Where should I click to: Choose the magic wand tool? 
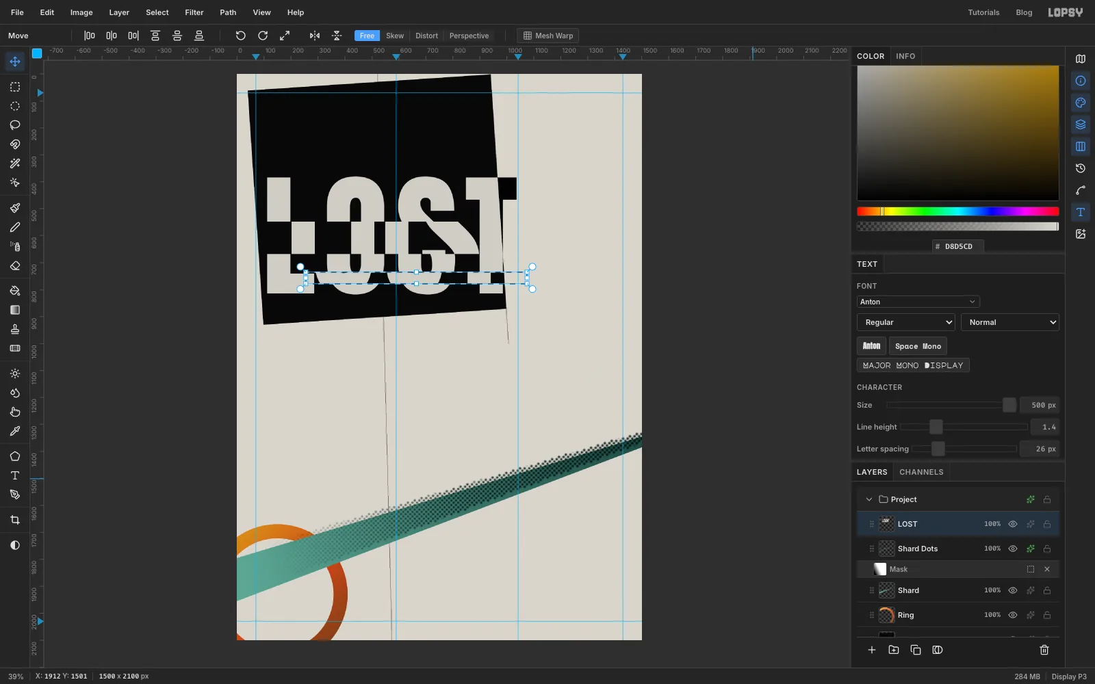pos(15,163)
